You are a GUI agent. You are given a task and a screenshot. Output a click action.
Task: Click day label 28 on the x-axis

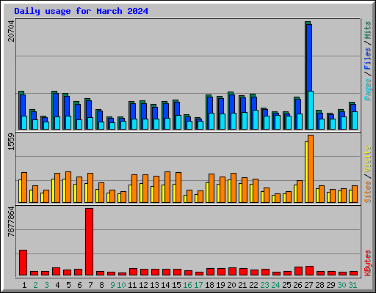[319, 285]
